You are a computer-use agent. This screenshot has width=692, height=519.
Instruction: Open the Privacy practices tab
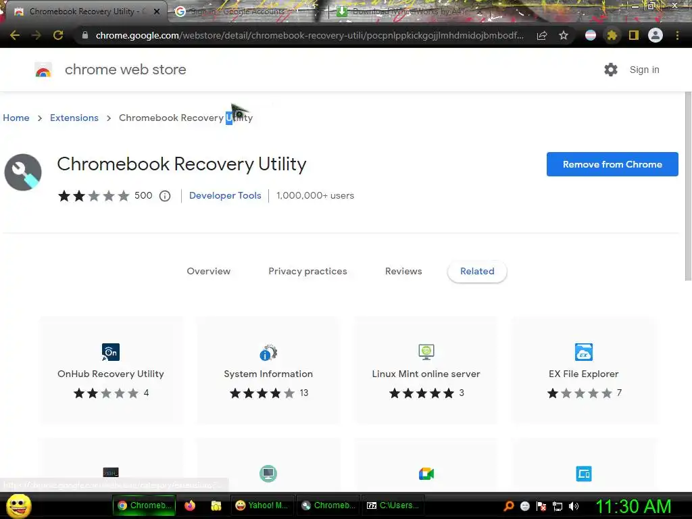tap(307, 272)
